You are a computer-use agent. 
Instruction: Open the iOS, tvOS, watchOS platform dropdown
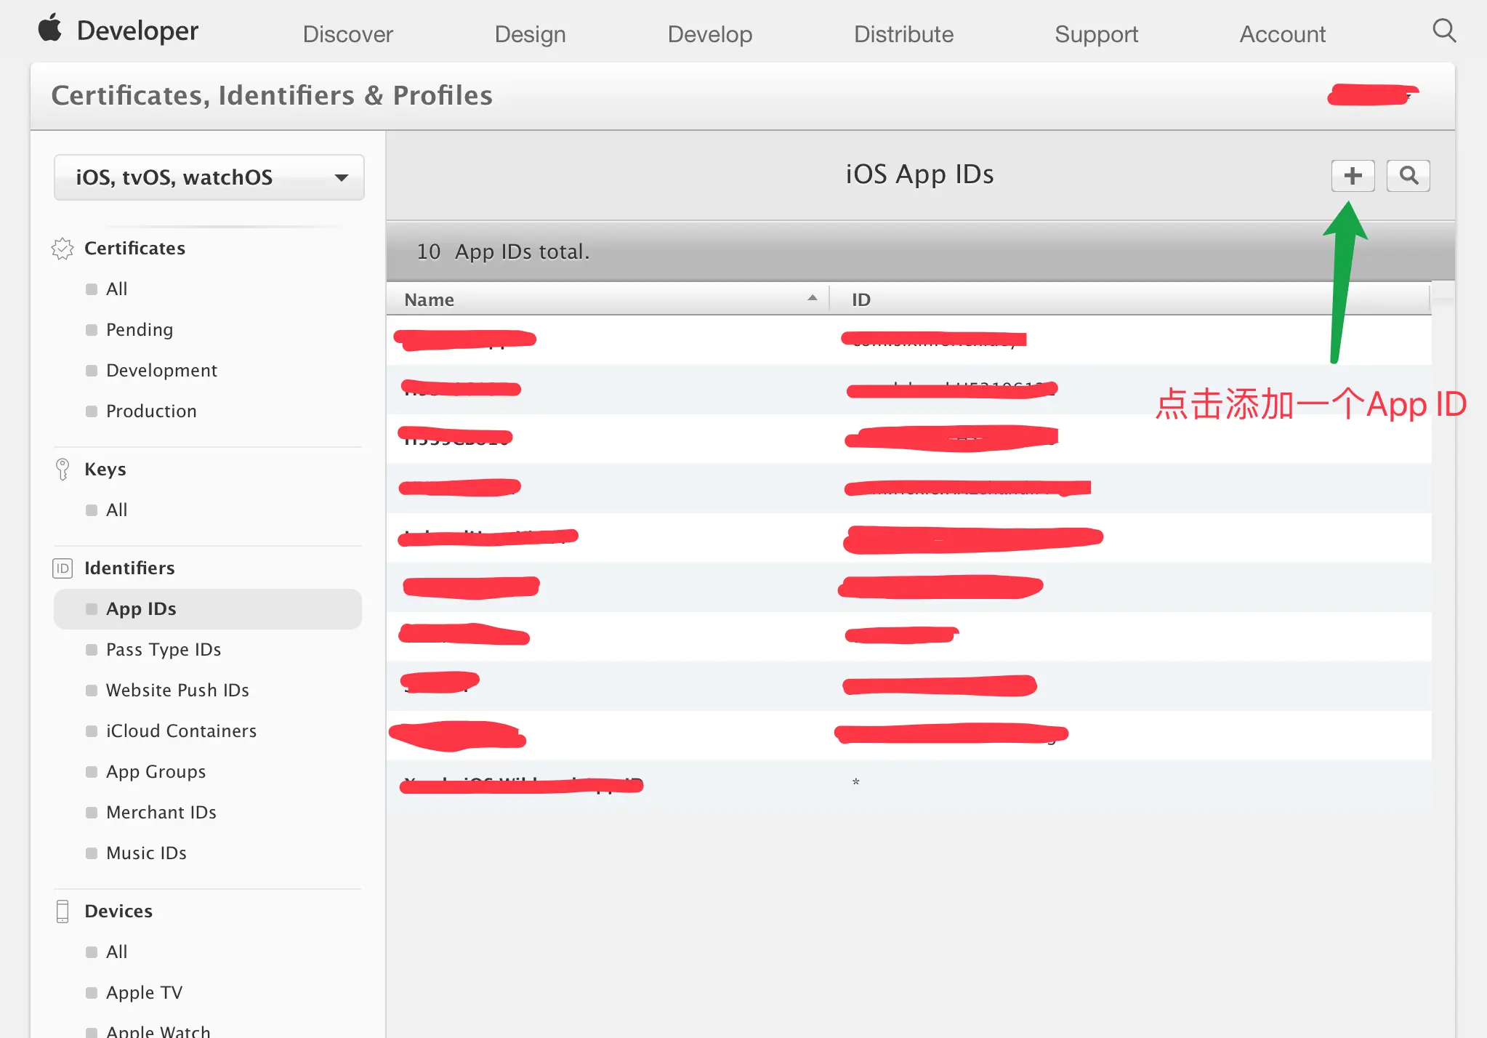(x=209, y=177)
